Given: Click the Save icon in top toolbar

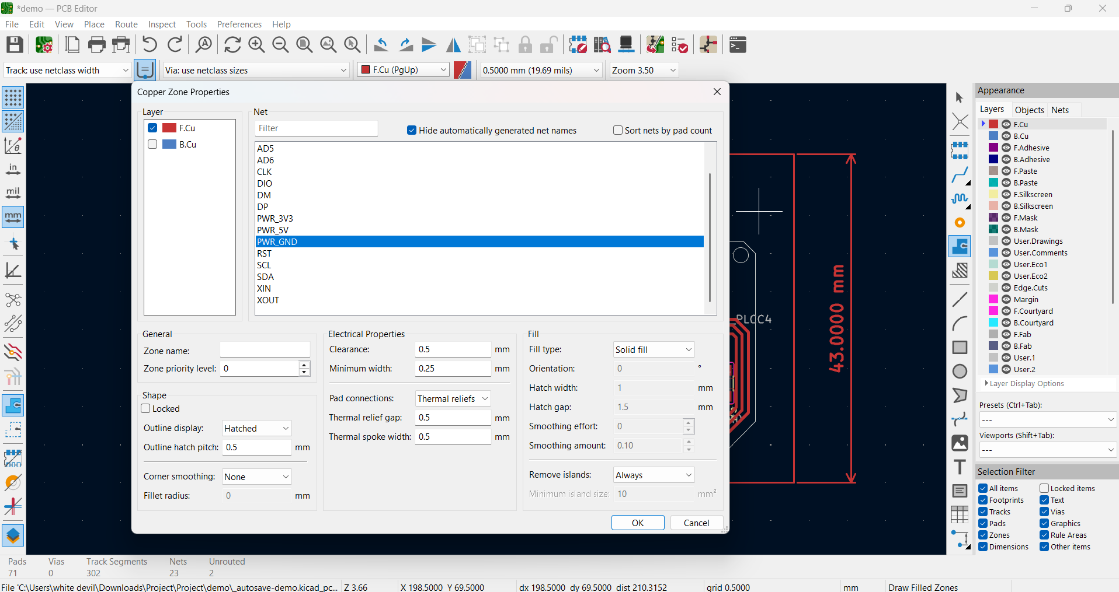Looking at the screenshot, I should click(x=15, y=45).
